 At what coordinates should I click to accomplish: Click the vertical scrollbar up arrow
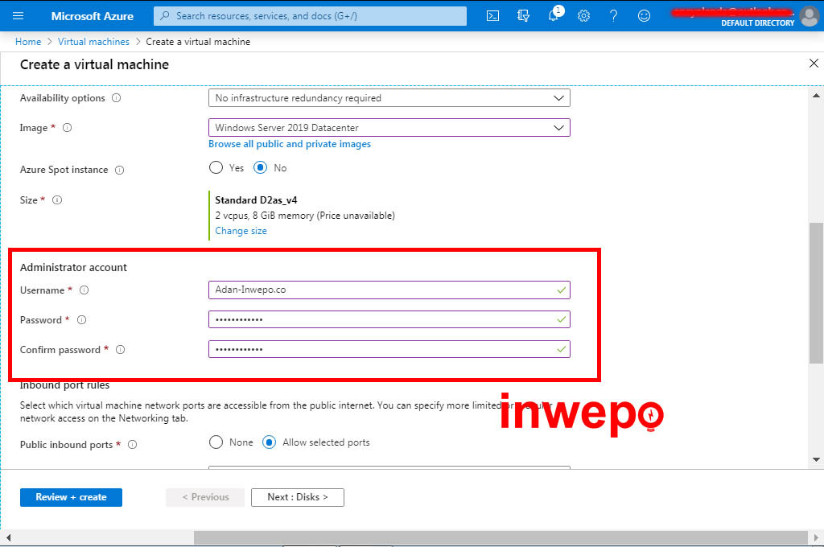tap(816, 96)
